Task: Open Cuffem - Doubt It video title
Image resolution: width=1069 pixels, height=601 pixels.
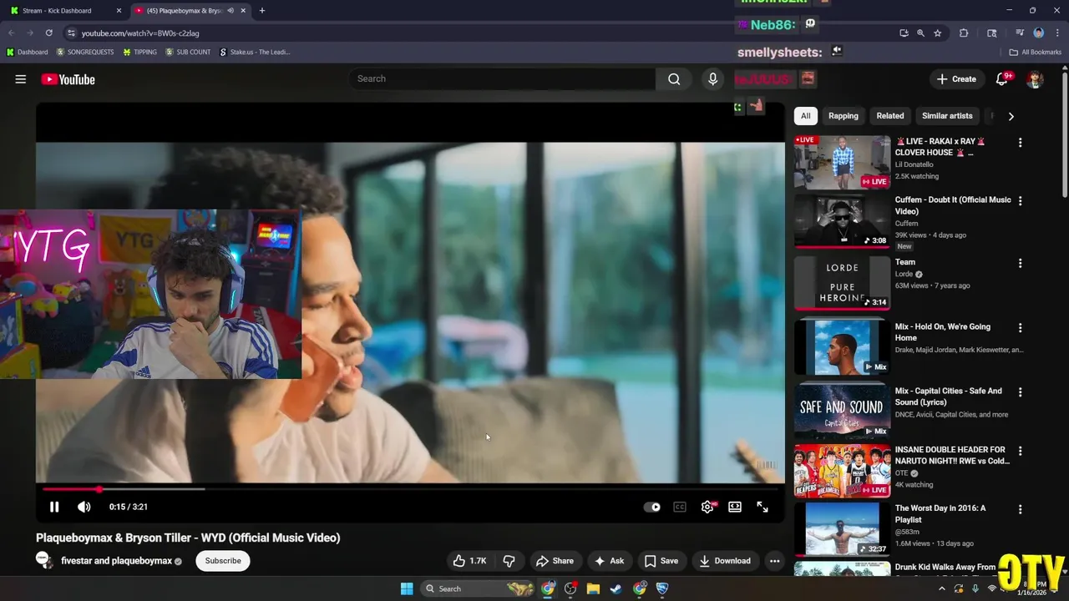Action: tap(953, 205)
